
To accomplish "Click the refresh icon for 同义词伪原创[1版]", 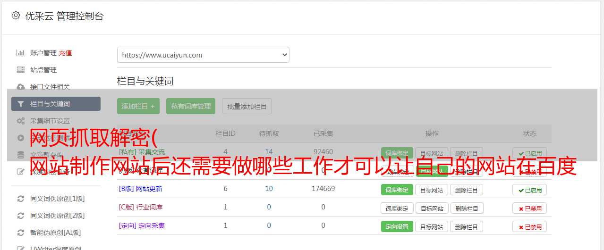I will [x=21, y=199].
